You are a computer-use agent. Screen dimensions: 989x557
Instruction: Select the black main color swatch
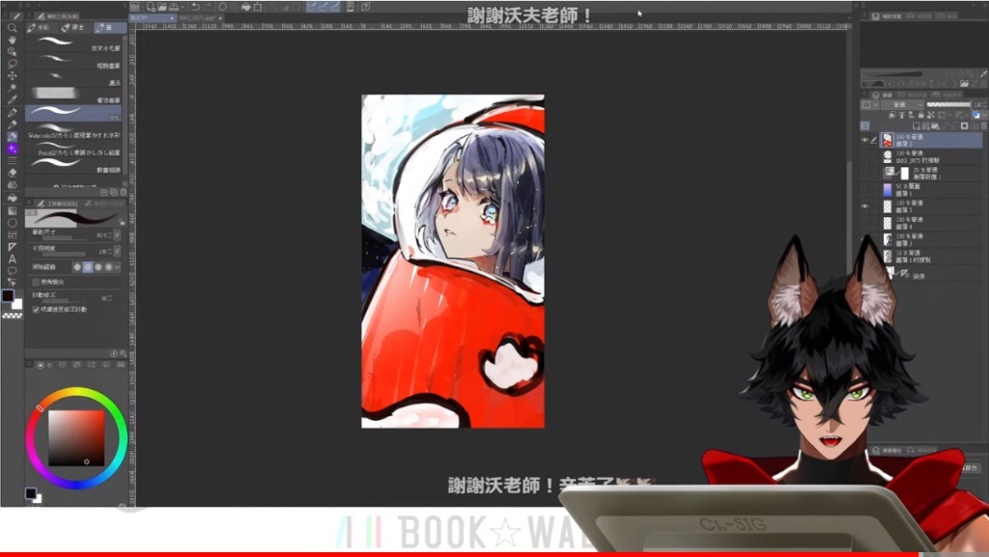[8, 295]
